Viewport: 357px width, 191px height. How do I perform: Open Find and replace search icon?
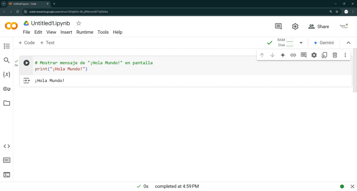(x=7, y=60)
